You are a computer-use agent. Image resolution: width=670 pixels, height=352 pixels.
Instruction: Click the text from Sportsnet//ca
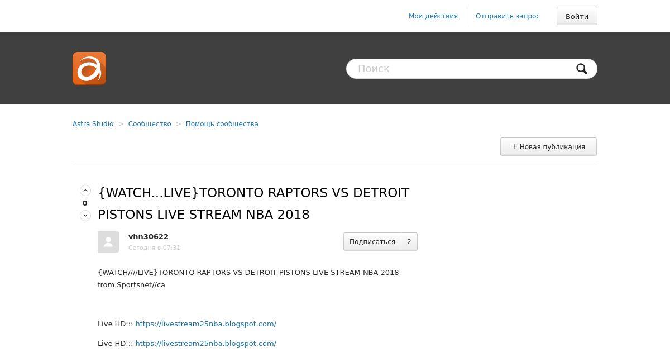[131, 285]
